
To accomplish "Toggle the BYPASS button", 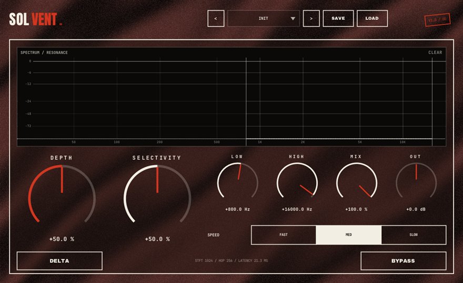I will coord(403,261).
